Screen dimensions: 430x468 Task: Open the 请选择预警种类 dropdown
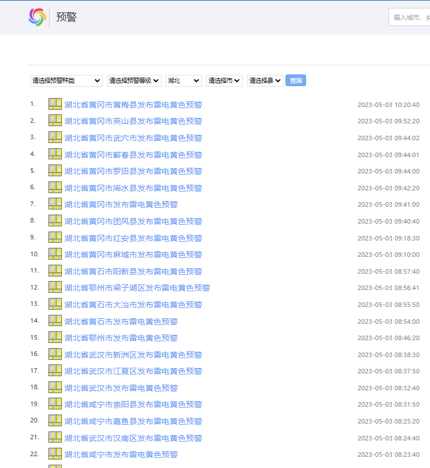tap(66, 81)
